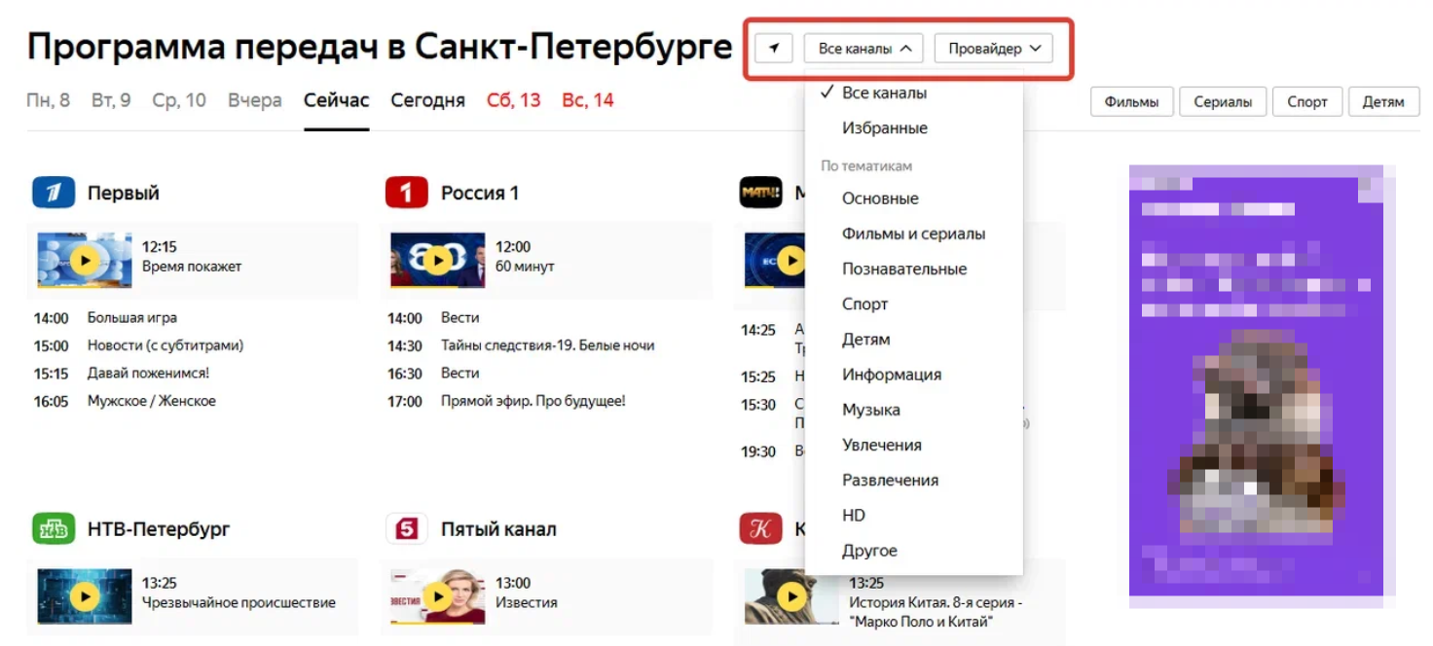Open Большая игра at 14:00
Image resolution: width=1433 pixels, height=646 pixels.
click(132, 318)
